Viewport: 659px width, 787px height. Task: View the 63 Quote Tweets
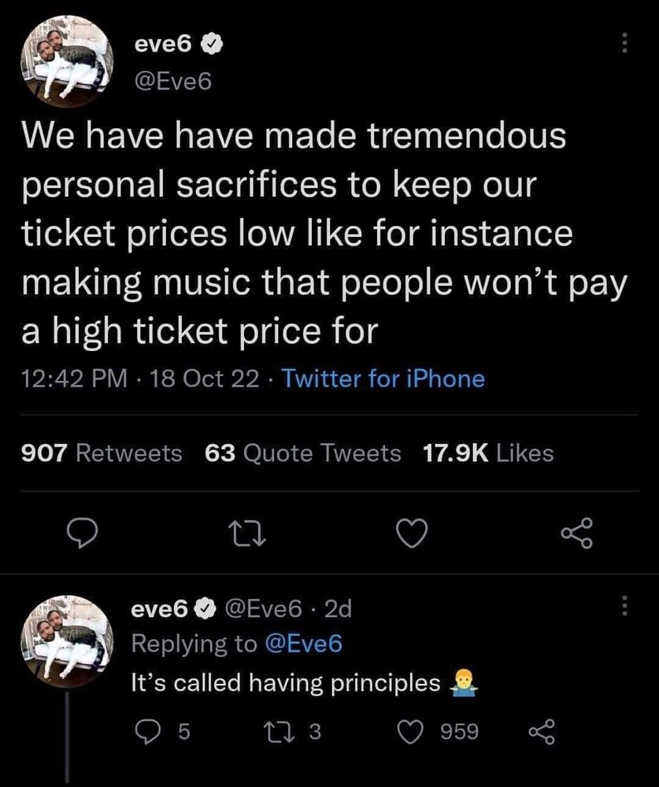tap(302, 453)
